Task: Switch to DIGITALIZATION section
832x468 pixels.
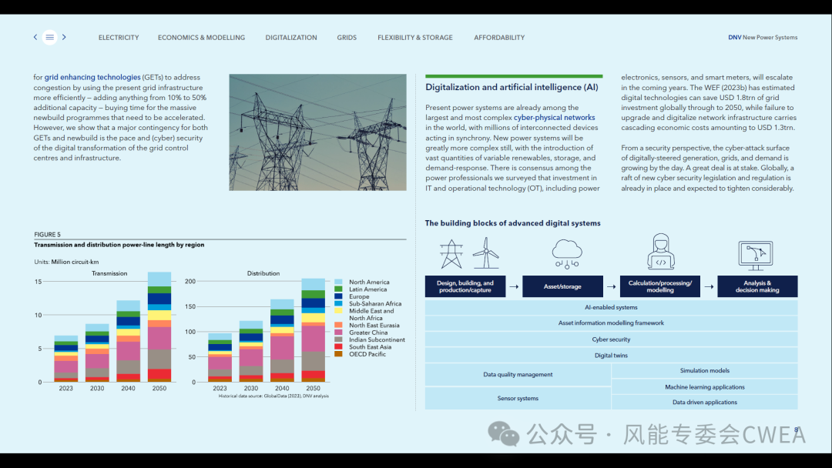Action: (x=290, y=38)
